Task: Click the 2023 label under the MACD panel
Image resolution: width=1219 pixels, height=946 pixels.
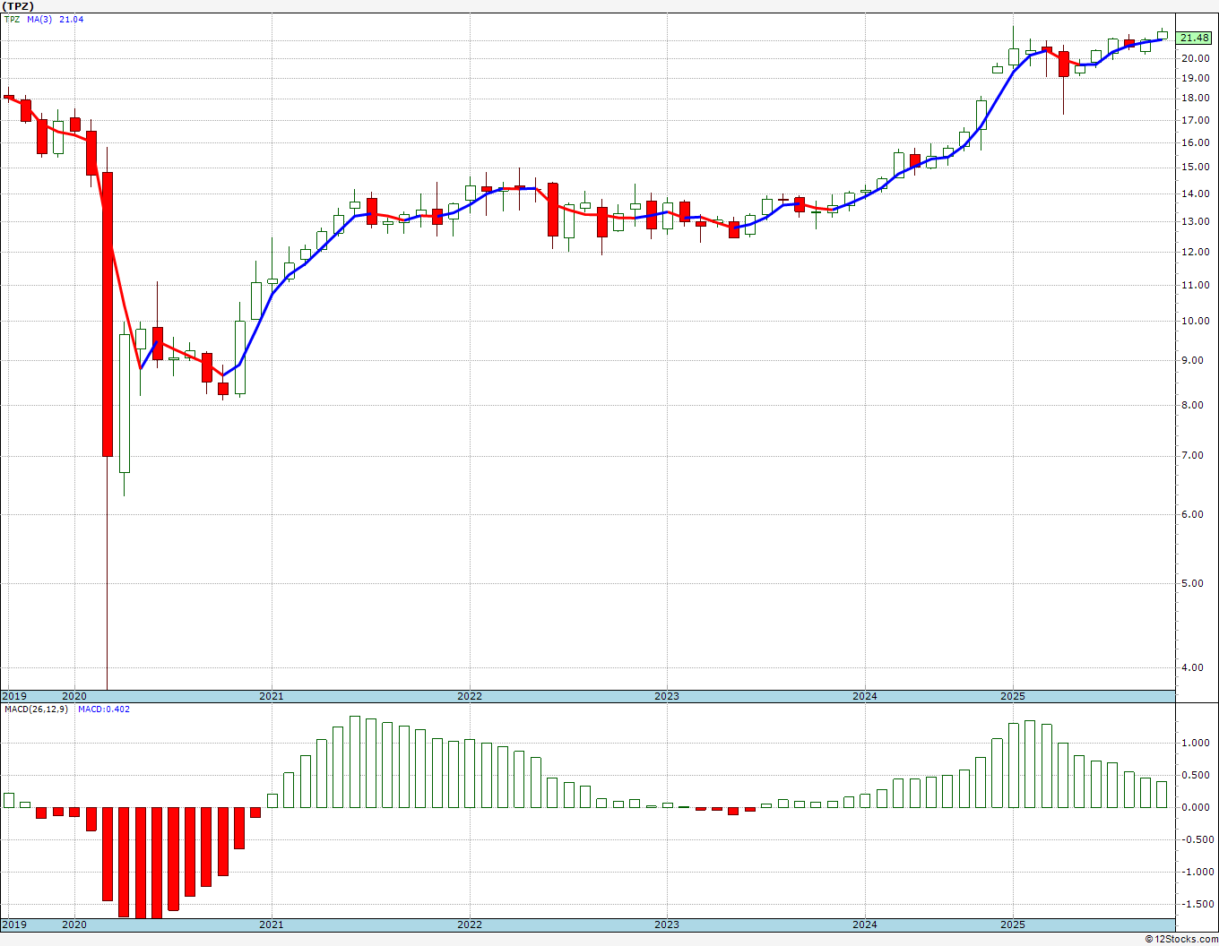Action: pos(666,924)
